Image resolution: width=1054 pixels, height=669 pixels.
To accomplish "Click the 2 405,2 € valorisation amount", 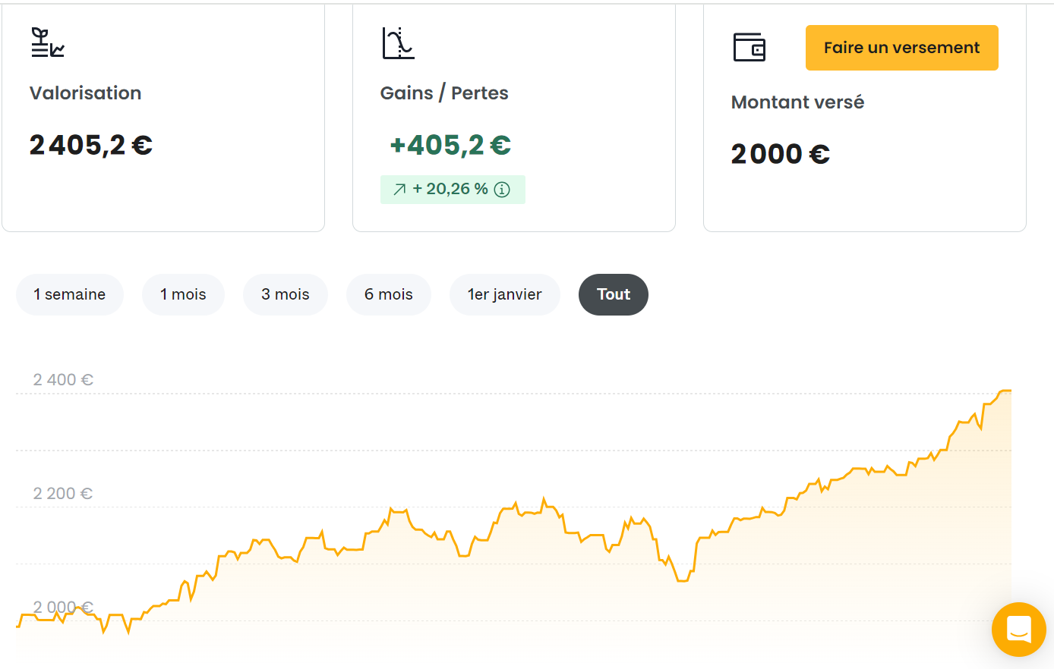I will tap(91, 145).
